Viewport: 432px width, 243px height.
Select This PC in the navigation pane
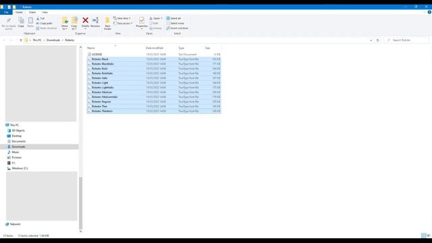coord(14,125)
